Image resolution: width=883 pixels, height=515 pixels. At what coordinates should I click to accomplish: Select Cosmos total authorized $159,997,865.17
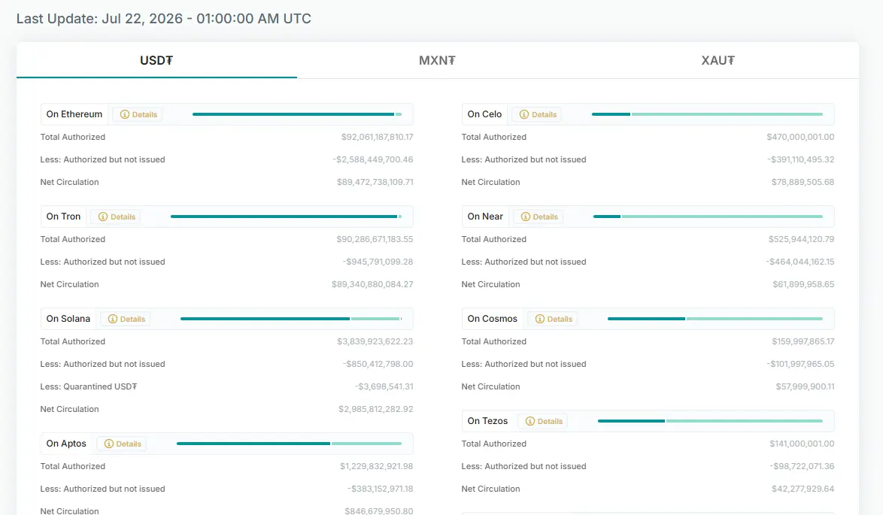[803, 341]
